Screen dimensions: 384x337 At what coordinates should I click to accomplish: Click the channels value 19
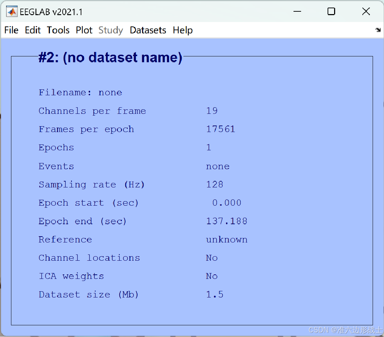[x=212, y=111]
